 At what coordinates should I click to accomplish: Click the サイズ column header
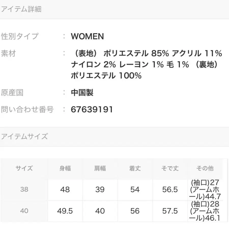point(24,168)
